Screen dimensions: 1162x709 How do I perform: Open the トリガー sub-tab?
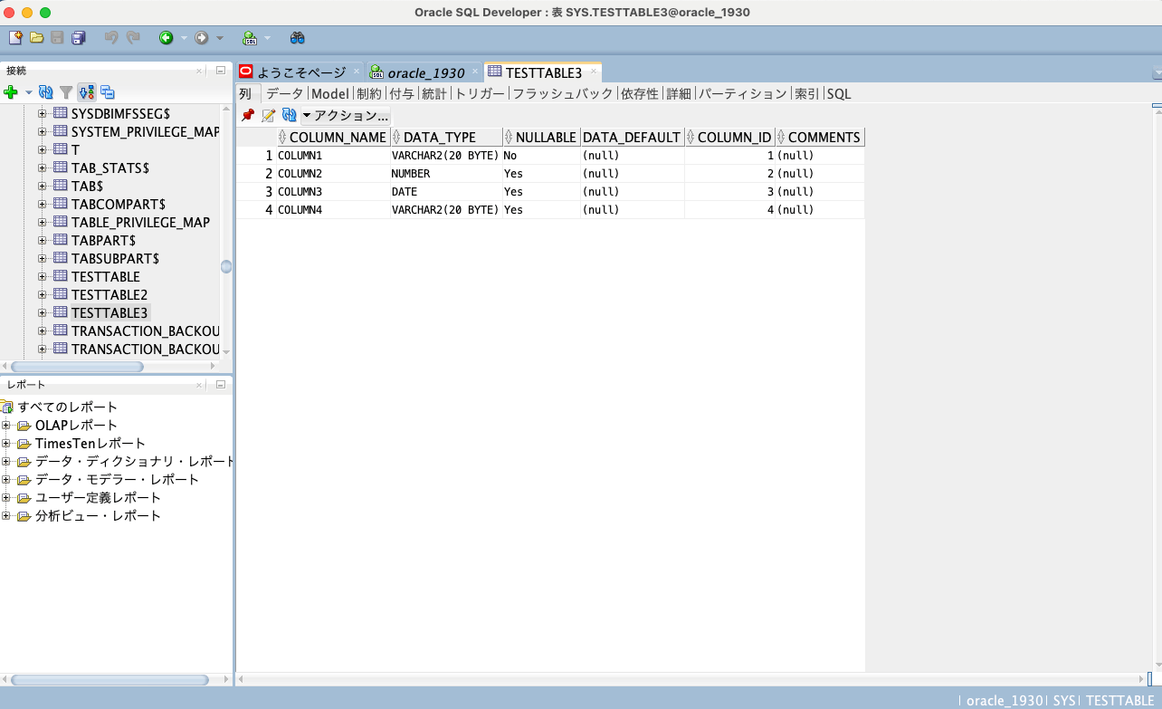480,93
